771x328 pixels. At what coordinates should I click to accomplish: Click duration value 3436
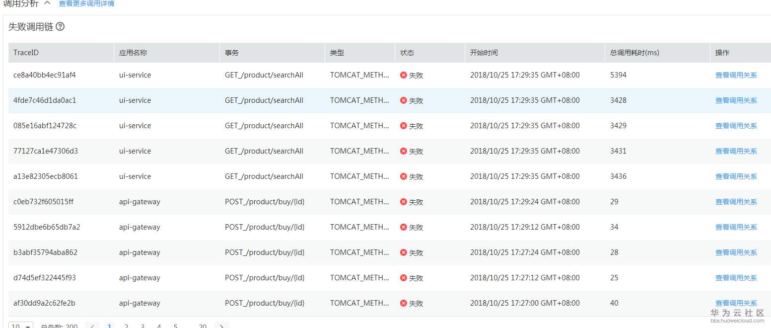click(x=619, y=176)
